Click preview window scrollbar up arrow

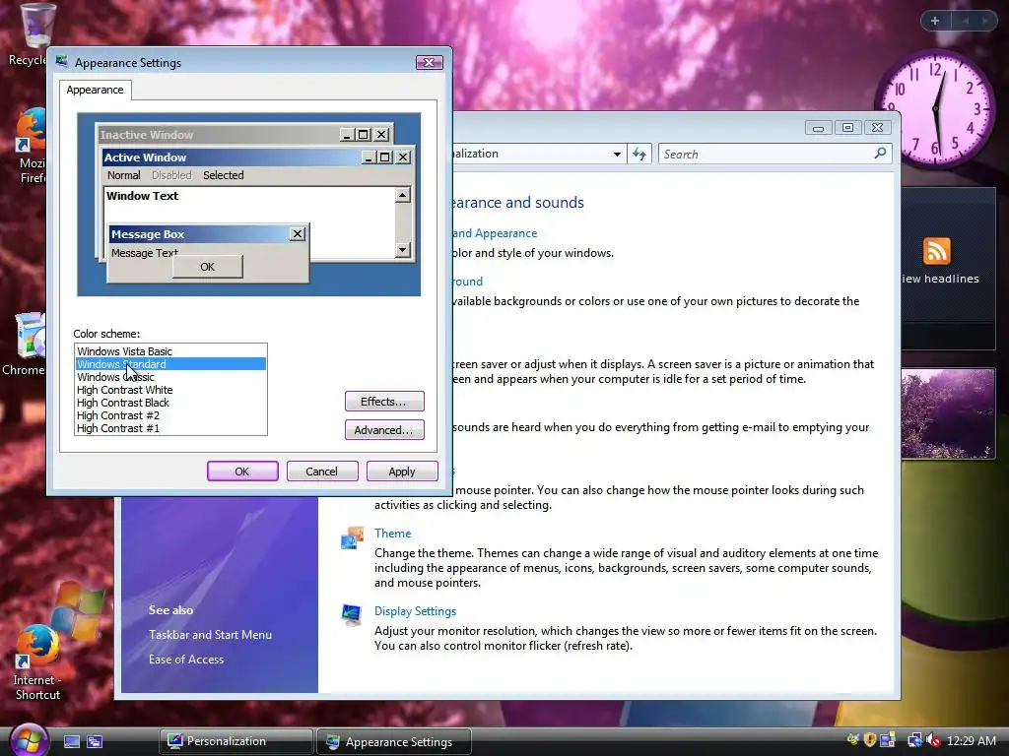(x=403, y=195)
